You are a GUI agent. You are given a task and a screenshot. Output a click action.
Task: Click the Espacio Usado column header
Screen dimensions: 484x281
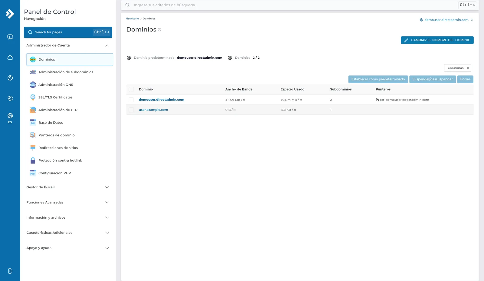coord(292,89)
